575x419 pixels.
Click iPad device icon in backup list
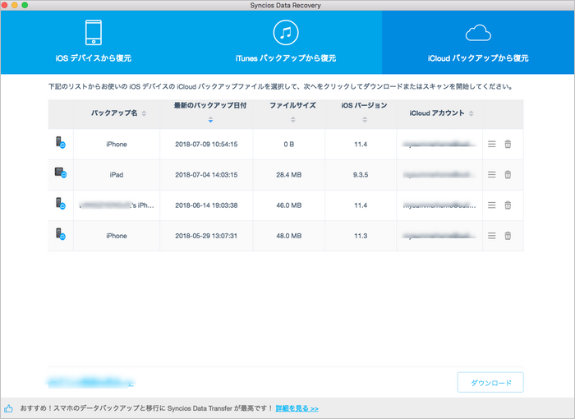click(61, 173)
